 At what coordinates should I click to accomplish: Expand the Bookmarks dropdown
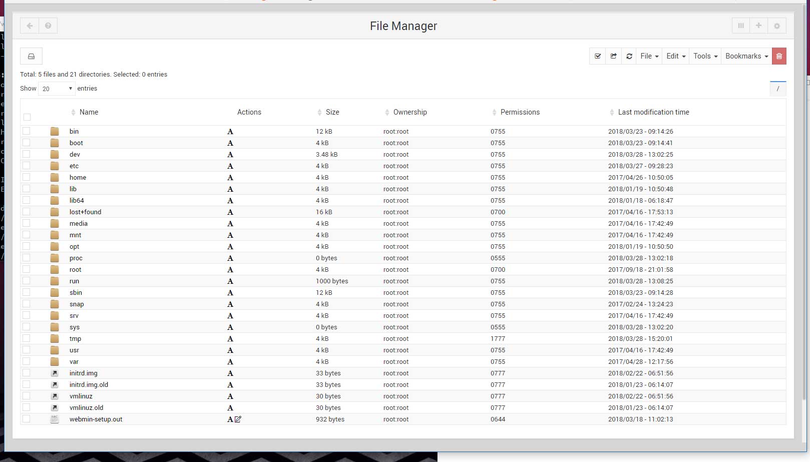746,56
